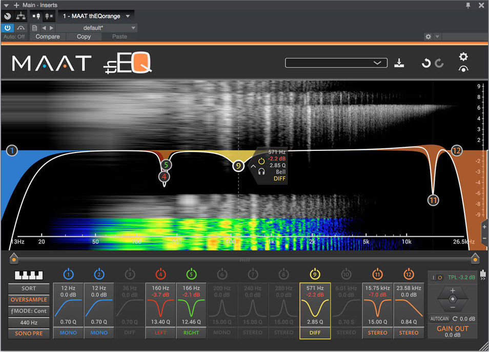Click the SORT button
This screenshot has width=489, height=352.
pos(29,289)
